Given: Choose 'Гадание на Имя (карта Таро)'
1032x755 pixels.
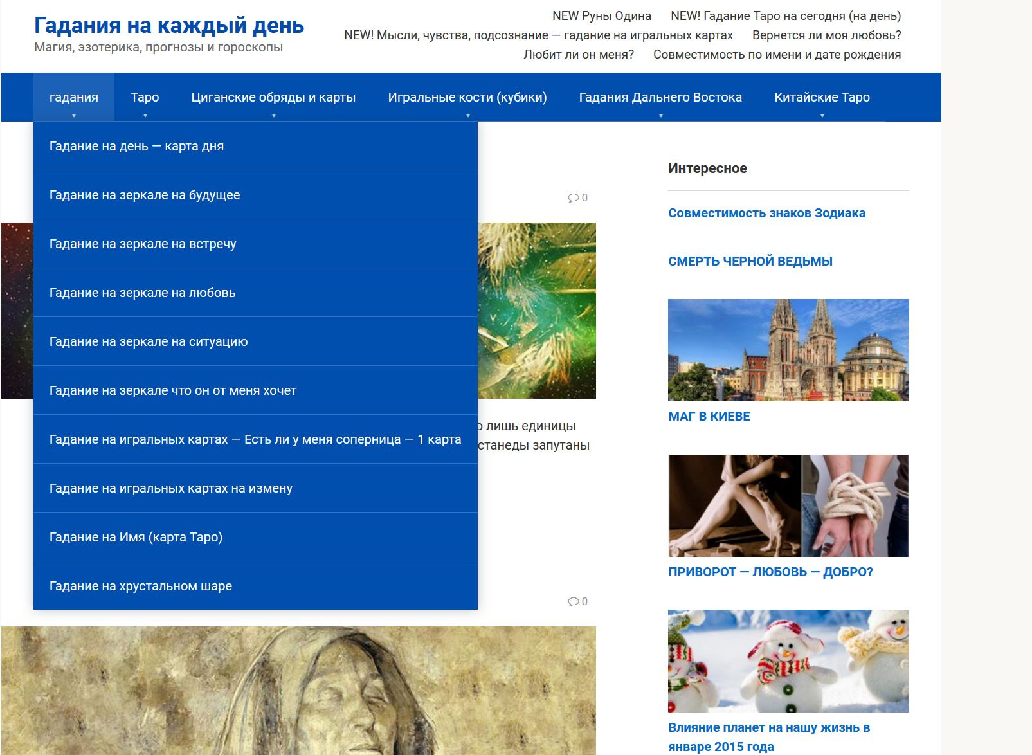Looking at the screenshot, I should (255, 537).
